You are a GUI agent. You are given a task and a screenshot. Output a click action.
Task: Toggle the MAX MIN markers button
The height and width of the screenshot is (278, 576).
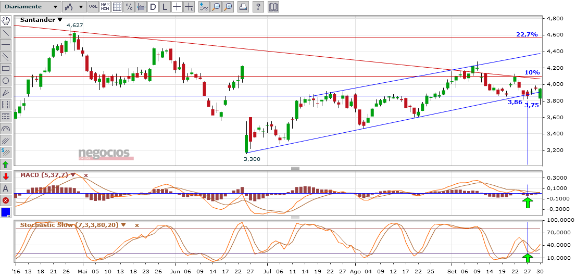(105, 7)
